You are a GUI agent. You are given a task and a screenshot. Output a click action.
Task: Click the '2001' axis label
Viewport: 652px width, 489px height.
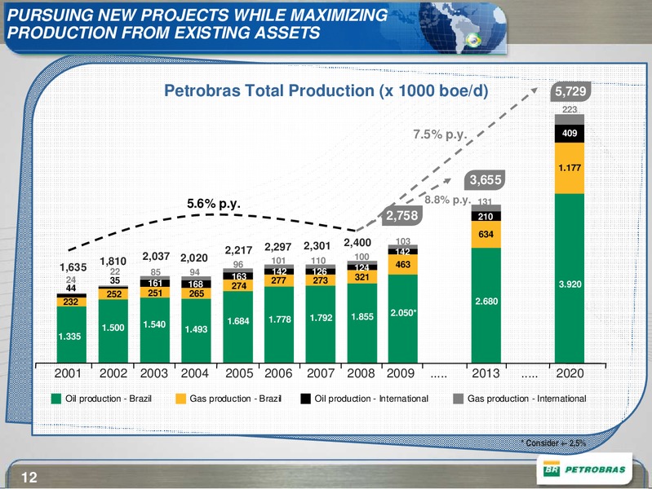pos(68,373)
